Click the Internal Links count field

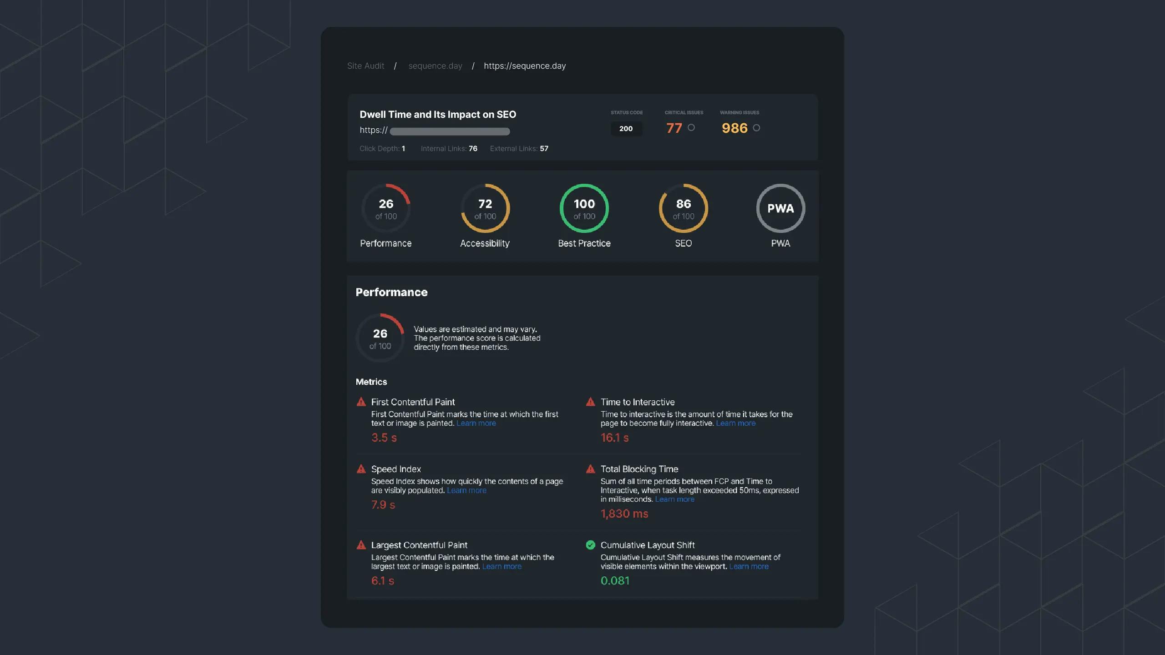tap(473, 148)
